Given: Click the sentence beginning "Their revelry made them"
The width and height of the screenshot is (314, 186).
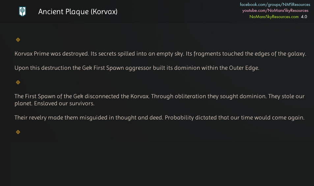Looking at the screenshot, I should click(89, 118).
